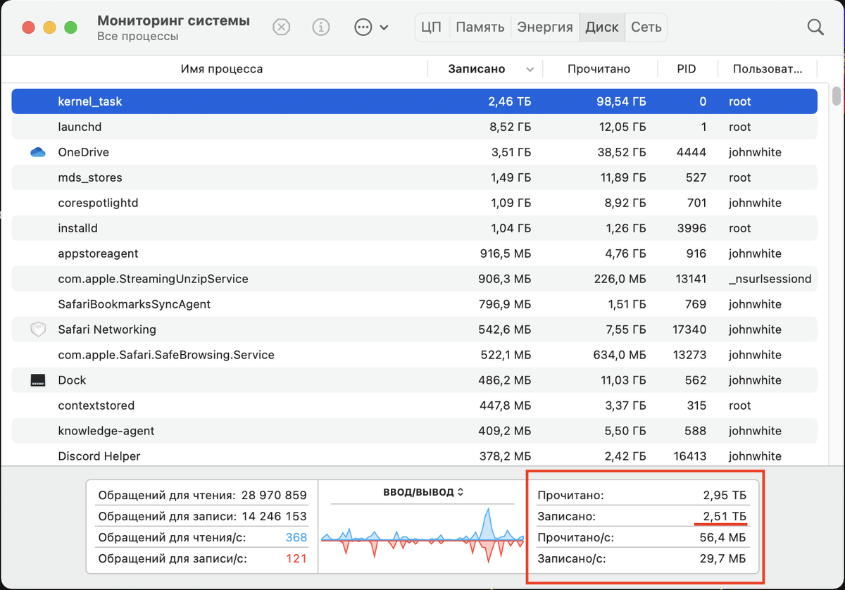Image resolution: width=845 pixels, height=590 pixels.
Task: Select the Dock process name
Action: pos(72,380)
